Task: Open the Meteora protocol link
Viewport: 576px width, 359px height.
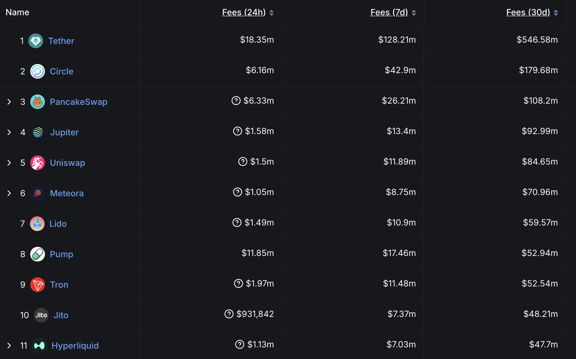Action: tap(67, 193)
